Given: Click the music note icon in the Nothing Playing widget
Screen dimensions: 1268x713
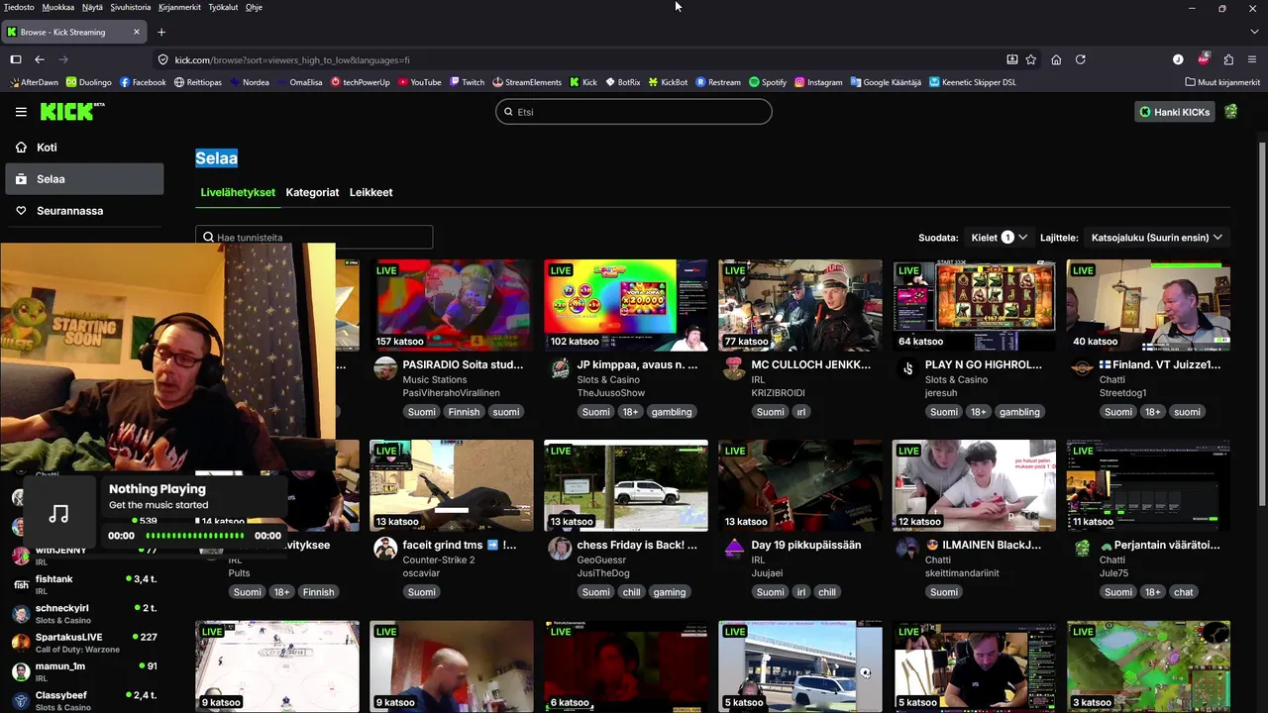Looking at the screenshot, I should click(59, 513).
